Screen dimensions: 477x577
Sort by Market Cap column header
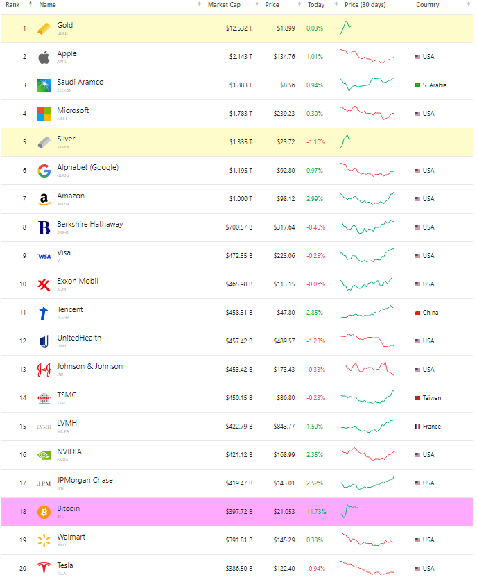click(x=224, y=5)
